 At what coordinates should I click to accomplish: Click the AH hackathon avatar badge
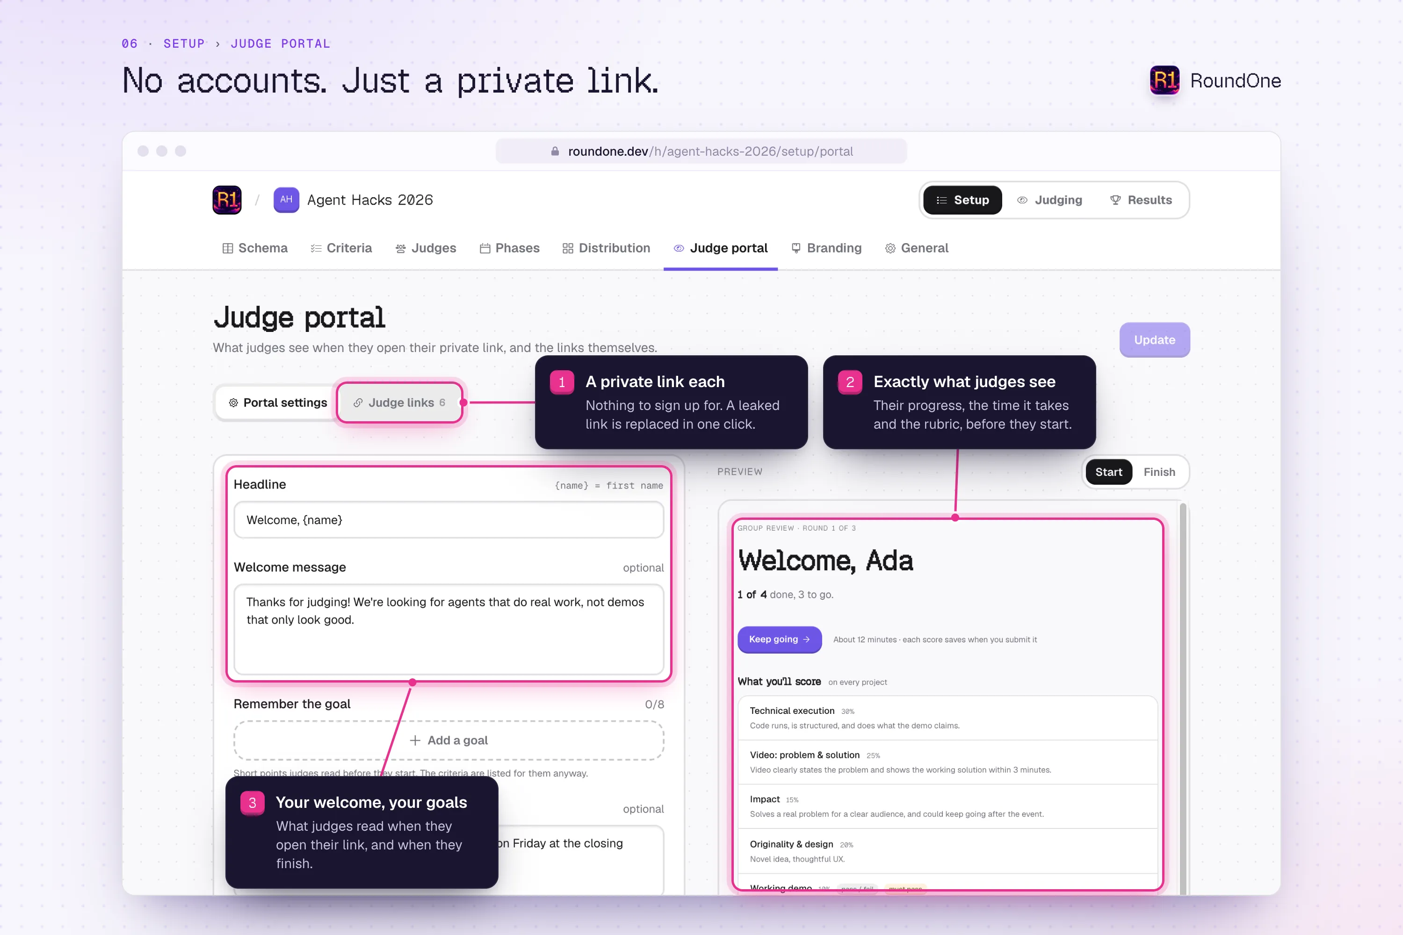[x=286, y=200]
